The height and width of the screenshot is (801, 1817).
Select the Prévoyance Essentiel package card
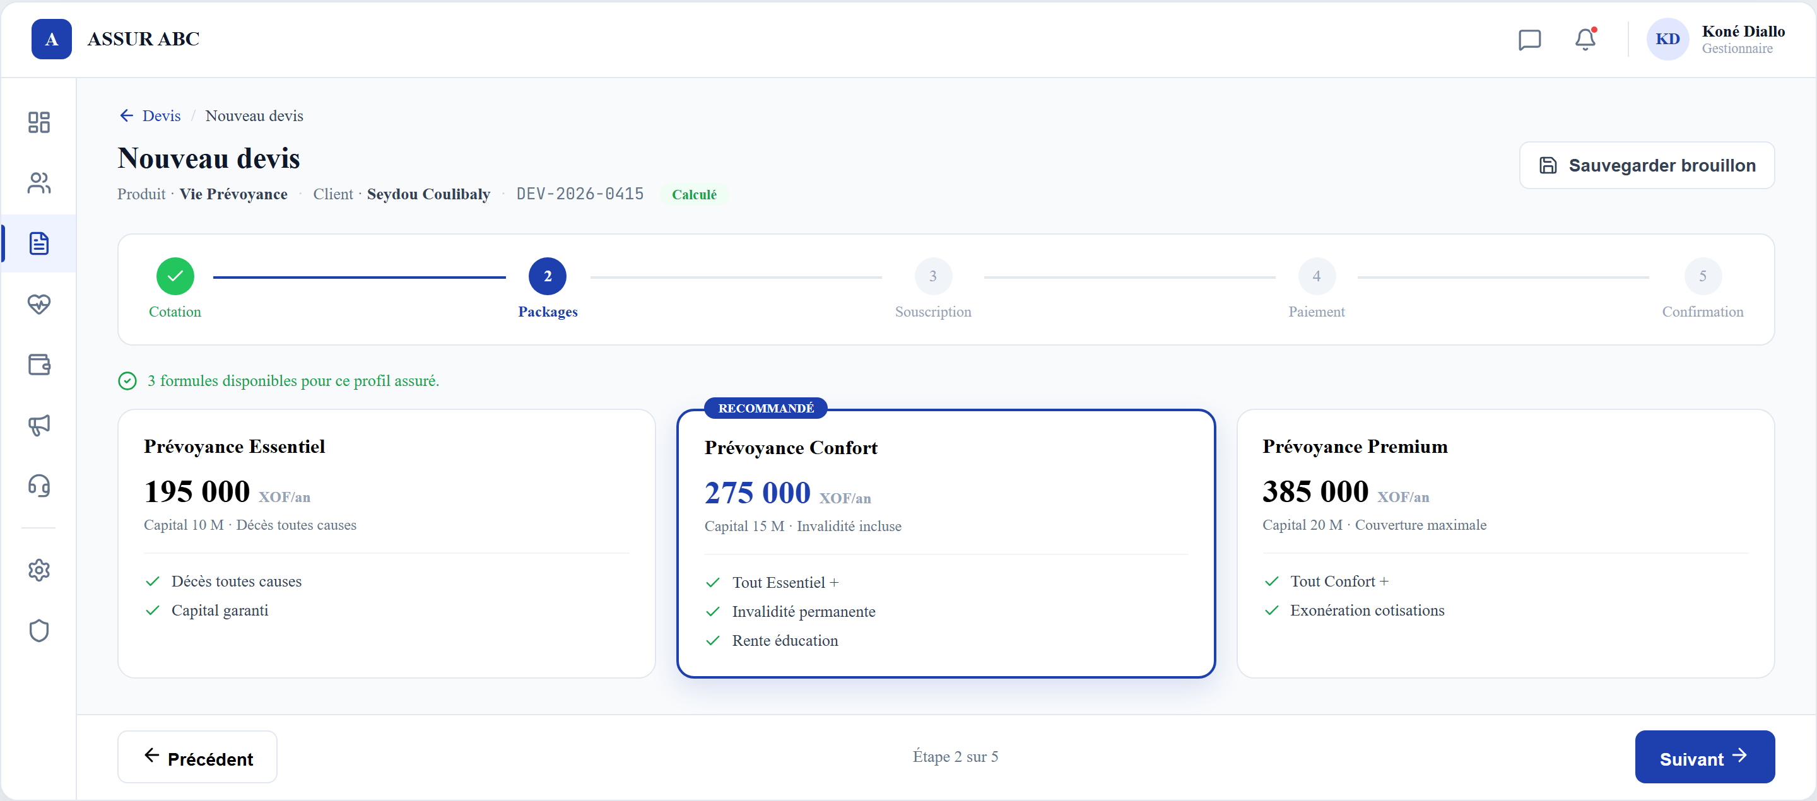(x=387, y=544)
